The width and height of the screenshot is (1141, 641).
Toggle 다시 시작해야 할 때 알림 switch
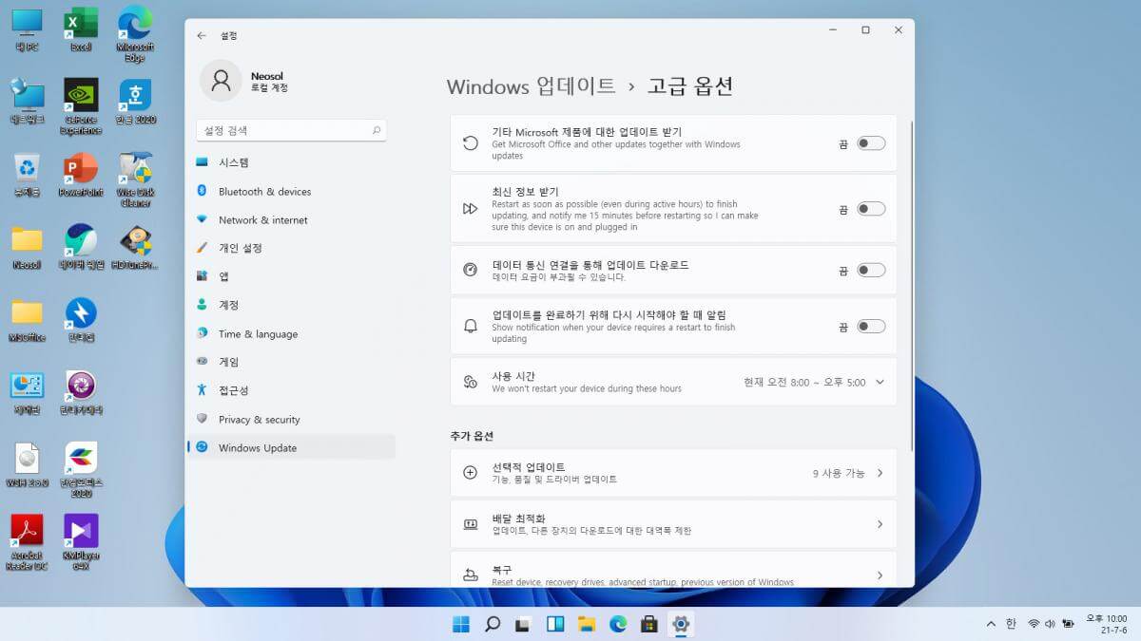click(871, 327)
